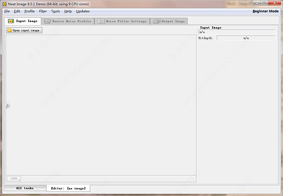Open the Tools menu
The height and width of the screenshot is (196, 283).
pos(55,11)
